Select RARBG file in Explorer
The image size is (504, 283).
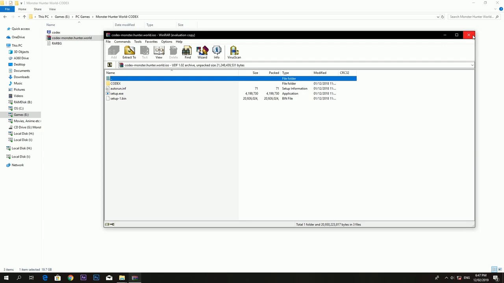[x=57, y=43]
